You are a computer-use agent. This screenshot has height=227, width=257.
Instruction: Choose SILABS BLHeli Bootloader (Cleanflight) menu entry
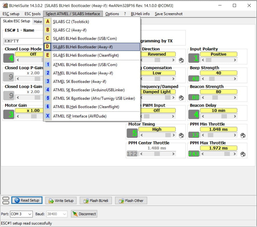(86, 55)
